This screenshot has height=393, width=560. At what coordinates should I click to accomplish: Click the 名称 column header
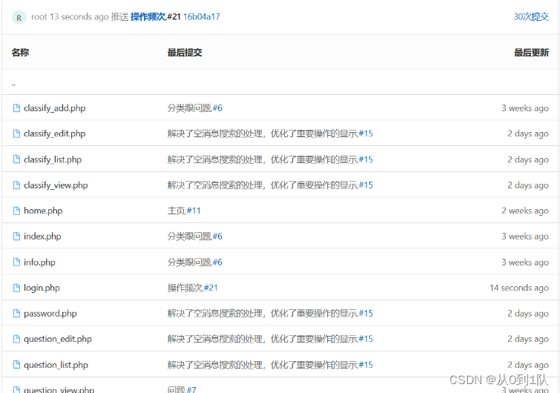coord(20,53)
